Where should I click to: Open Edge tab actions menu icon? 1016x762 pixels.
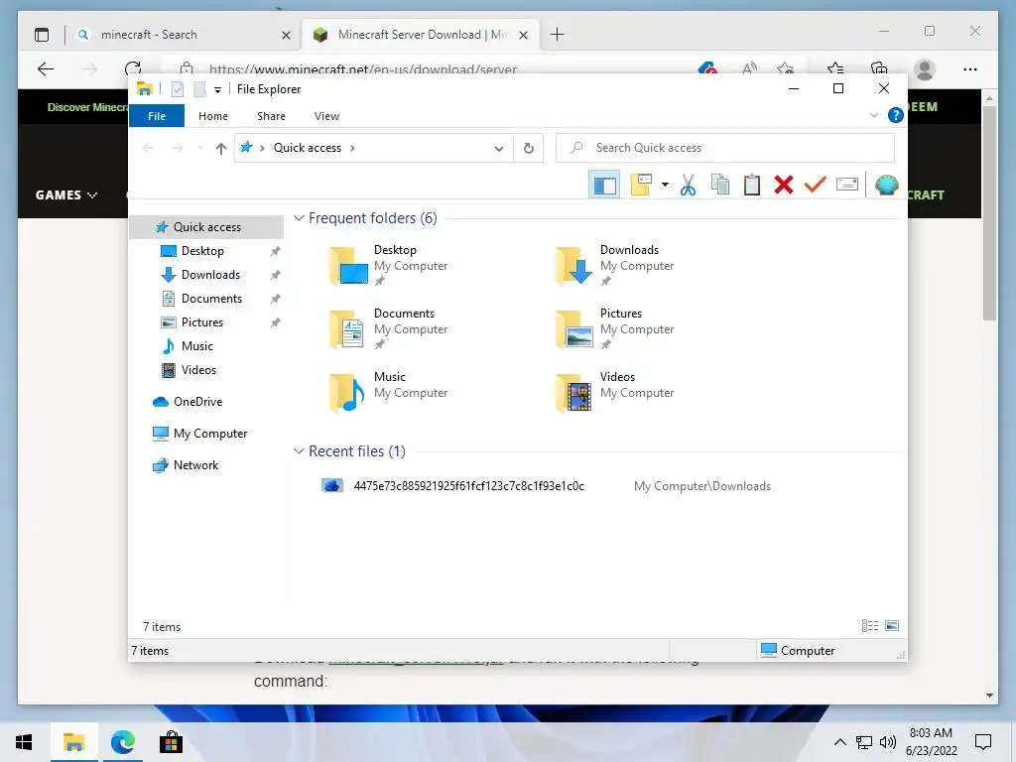coord(42,35)
